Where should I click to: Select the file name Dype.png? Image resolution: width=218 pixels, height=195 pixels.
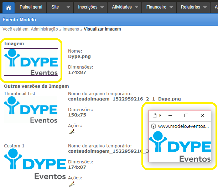[x=79, y=56]
